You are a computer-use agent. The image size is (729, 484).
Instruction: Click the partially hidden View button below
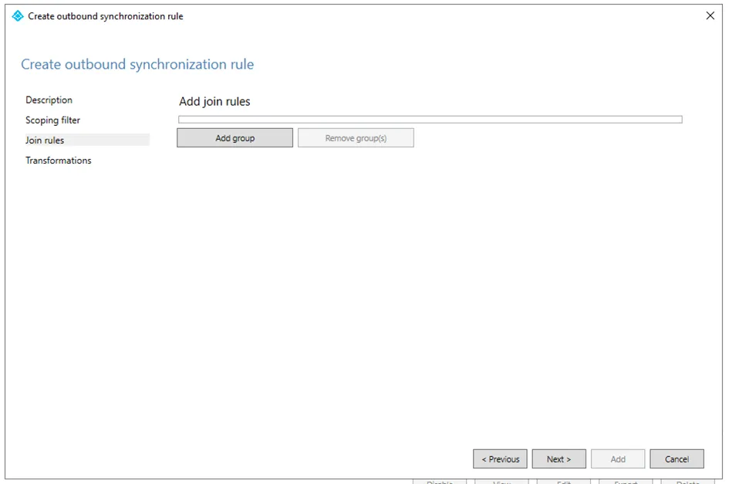click(501, 482)
